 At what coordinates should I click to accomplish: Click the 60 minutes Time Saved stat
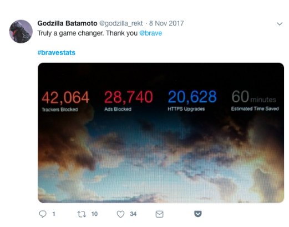255,101
